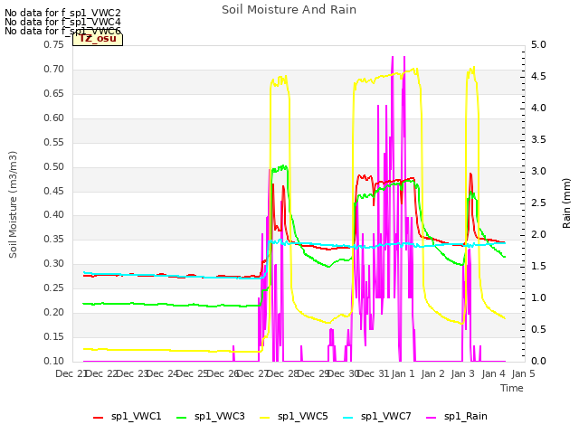579x434 pixels.
Task: Click the No data for f_sp1_VWC4 message
Action: tap(62, 22)
